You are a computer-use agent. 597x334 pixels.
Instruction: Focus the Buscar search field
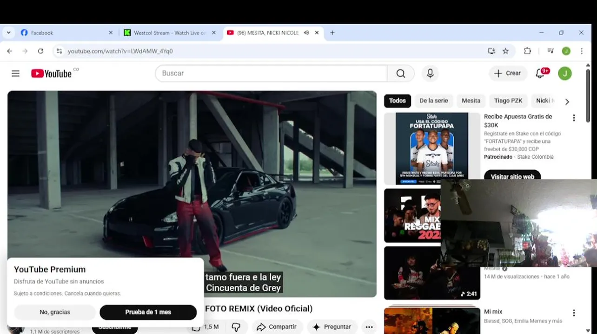pyautogui.click(x=272, y=73)
